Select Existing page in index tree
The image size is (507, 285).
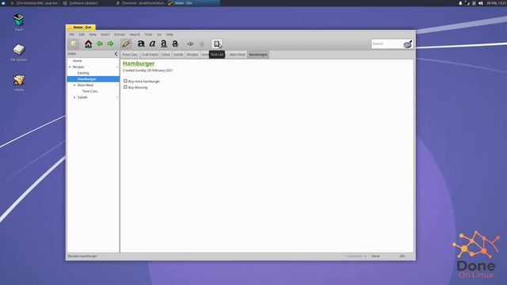tap(83, 73)
